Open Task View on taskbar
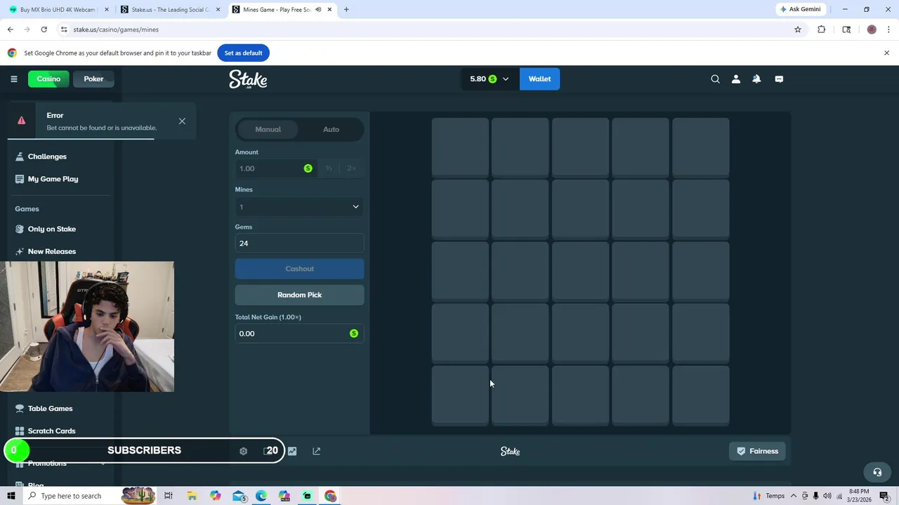 pyautogui.click(x=168, y=496)
